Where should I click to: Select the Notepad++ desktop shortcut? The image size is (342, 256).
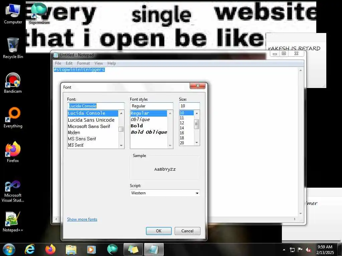coord(13,222)
